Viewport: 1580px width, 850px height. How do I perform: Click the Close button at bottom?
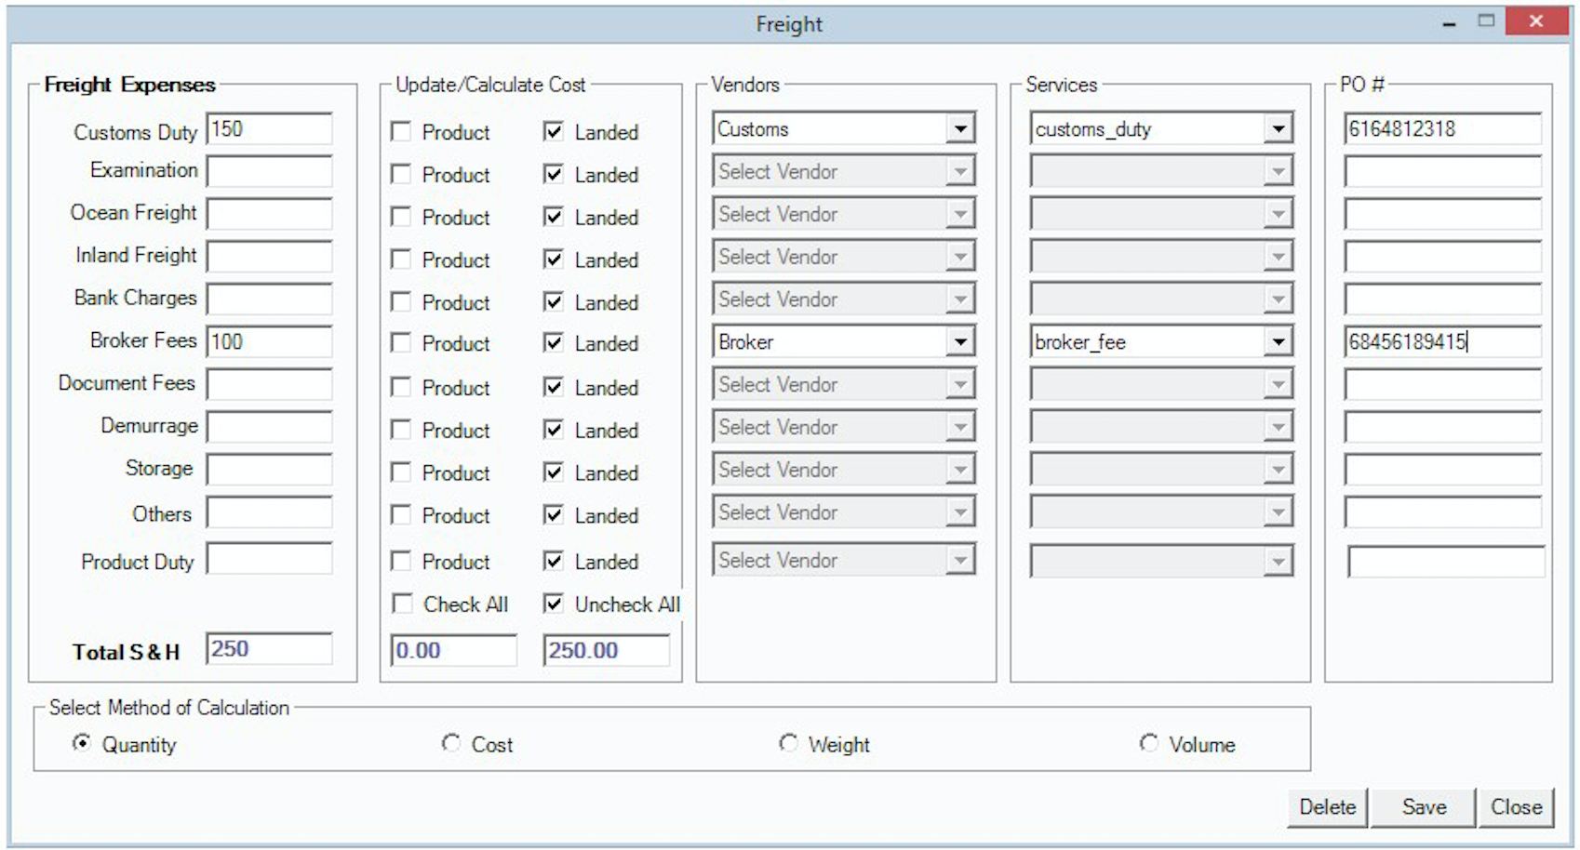pos(1516,807)
